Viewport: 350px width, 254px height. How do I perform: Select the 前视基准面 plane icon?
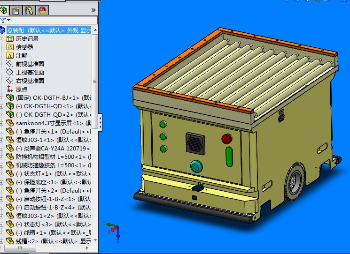[10, 64]
